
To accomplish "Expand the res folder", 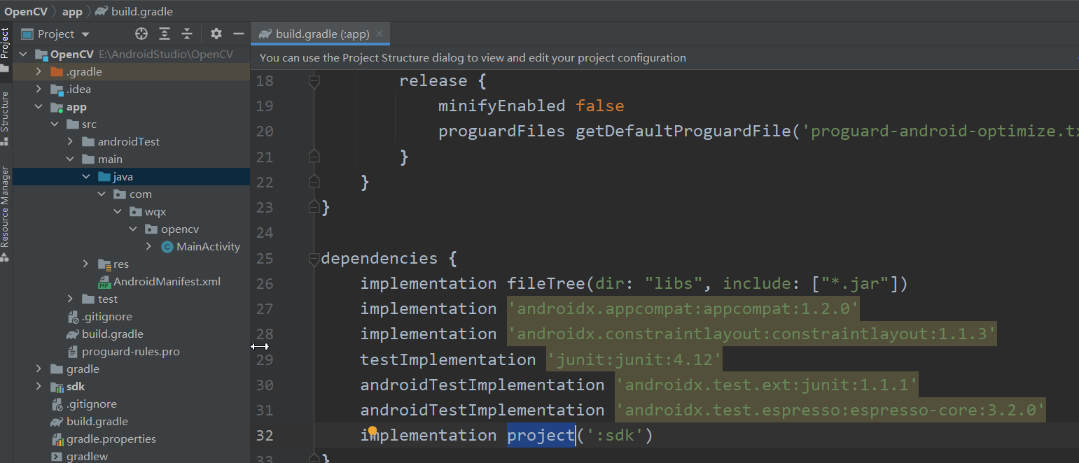I will click(x=85, y=264).
